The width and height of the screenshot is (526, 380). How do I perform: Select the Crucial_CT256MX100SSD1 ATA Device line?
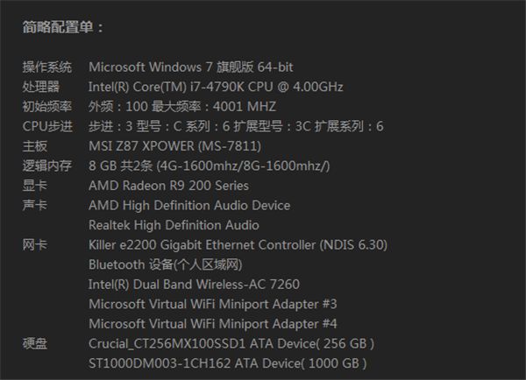tap(231, 343)
